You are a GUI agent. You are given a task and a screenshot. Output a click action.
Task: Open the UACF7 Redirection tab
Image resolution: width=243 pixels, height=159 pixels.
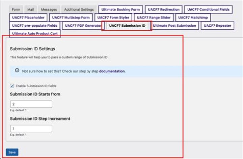164,9
